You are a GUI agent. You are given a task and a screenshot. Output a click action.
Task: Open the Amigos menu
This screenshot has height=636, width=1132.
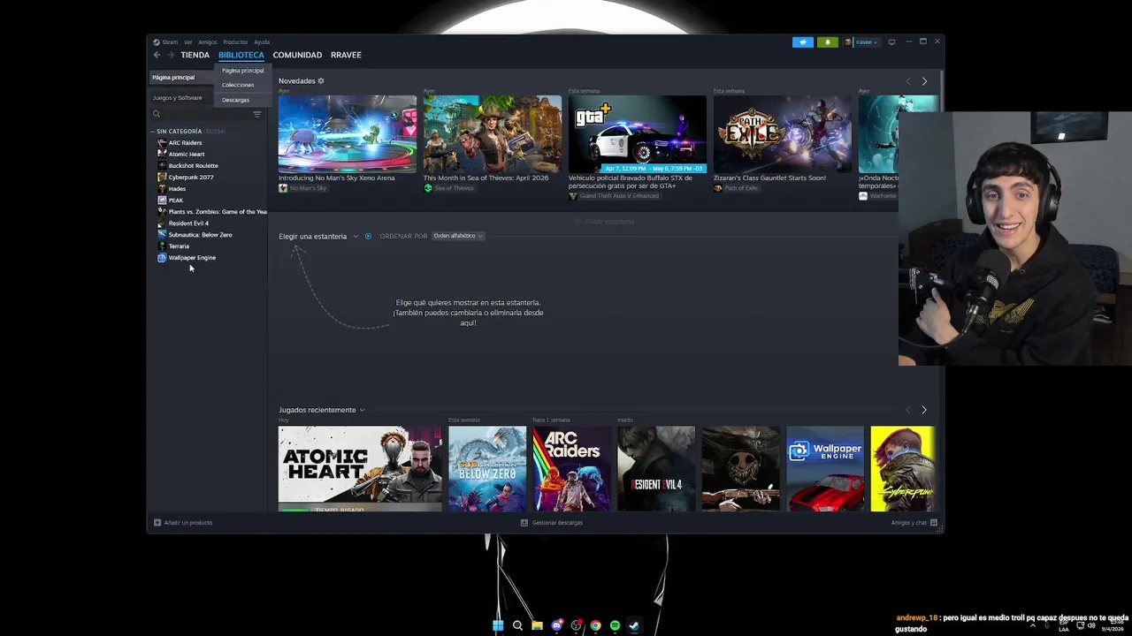[208, 42]
